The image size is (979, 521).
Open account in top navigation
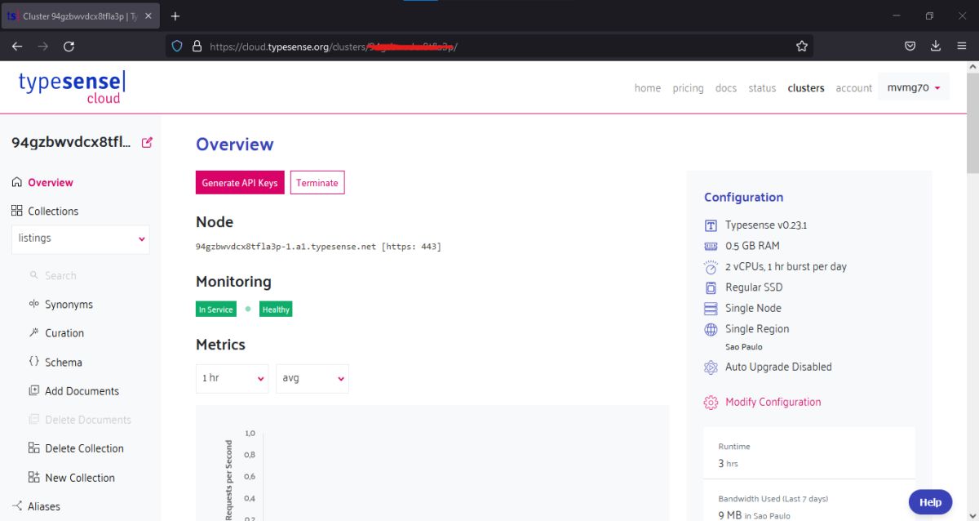854,88
